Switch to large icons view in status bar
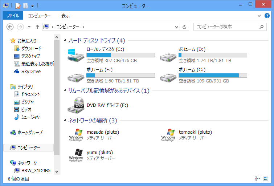The height and width of the screenshot is (186, 274). tap(266, 179)
